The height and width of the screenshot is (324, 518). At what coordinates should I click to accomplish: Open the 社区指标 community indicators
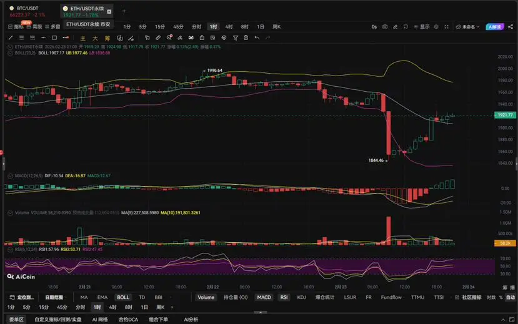click(469, 297)
